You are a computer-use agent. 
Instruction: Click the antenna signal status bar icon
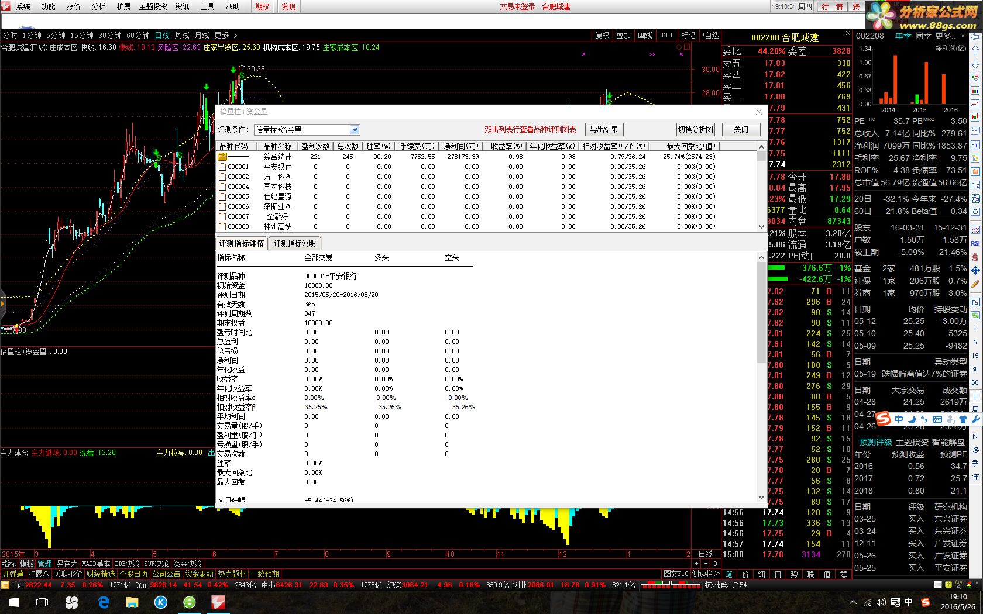coord(958,585)
